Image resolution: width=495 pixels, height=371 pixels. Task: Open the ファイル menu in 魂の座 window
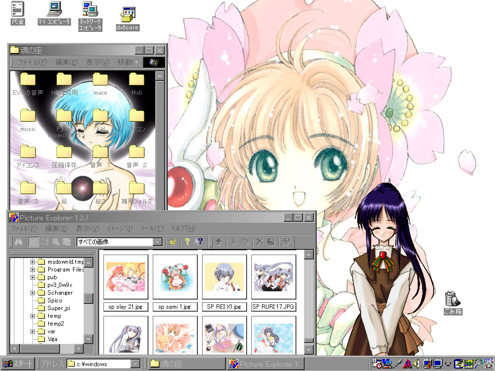click(x=32, y=62)
